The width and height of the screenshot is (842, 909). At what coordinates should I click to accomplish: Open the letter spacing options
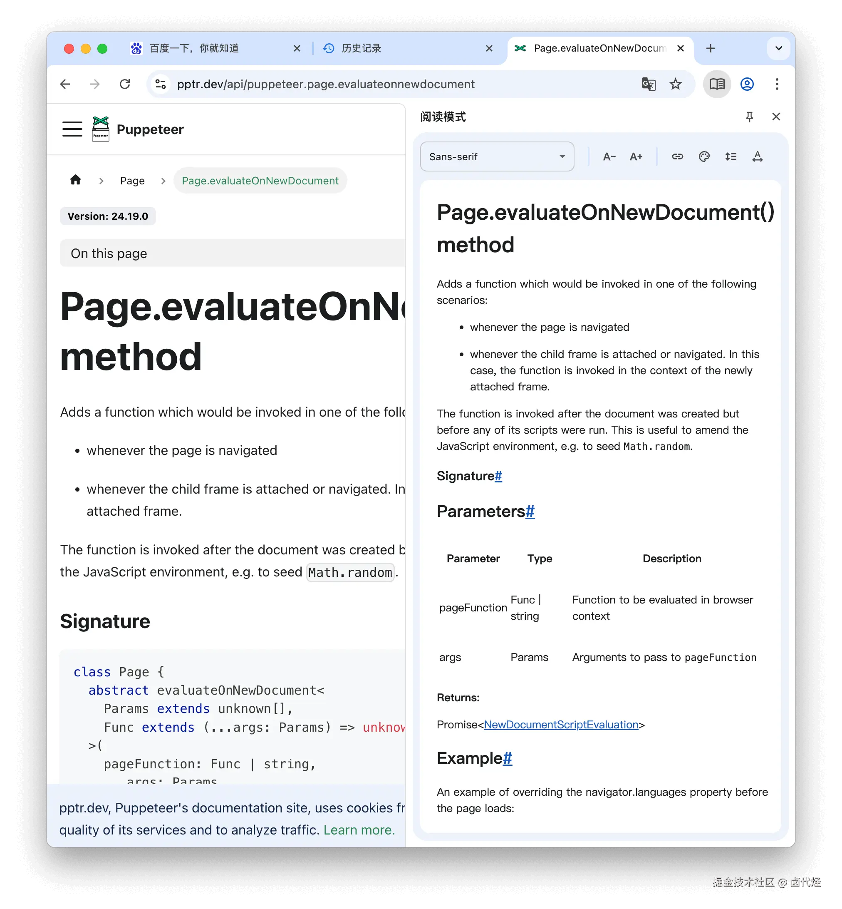tap(757, 157)
